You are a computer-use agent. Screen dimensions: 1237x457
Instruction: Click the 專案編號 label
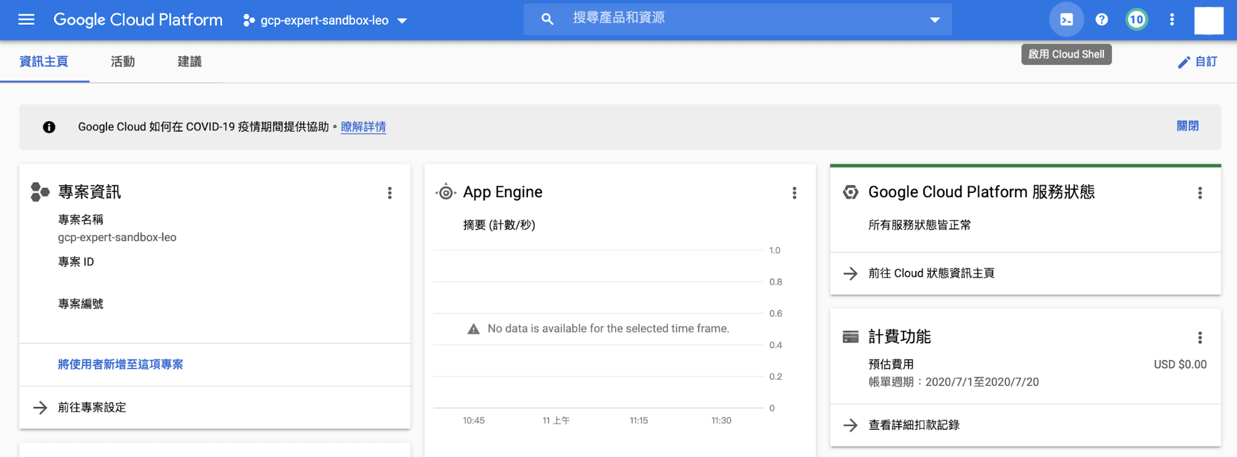coord(81,304)
